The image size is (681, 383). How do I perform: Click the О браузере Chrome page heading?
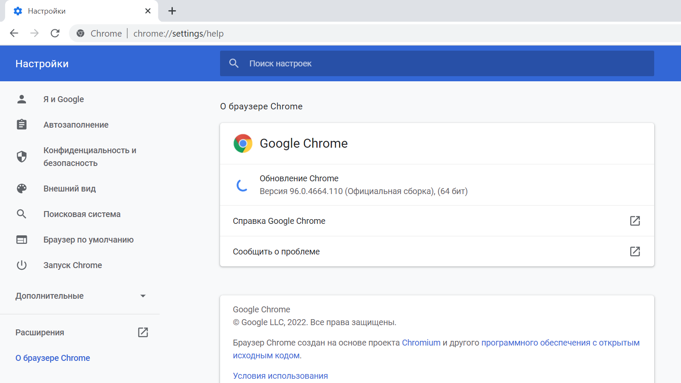(x=261, y=106)
